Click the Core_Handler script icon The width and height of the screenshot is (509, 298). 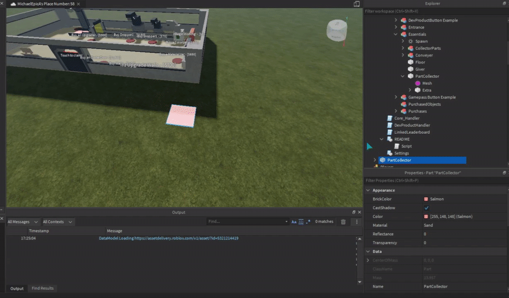pos(389,118)
